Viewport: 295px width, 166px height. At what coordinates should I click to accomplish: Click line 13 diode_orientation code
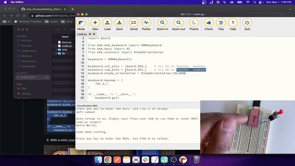point(136,73)
